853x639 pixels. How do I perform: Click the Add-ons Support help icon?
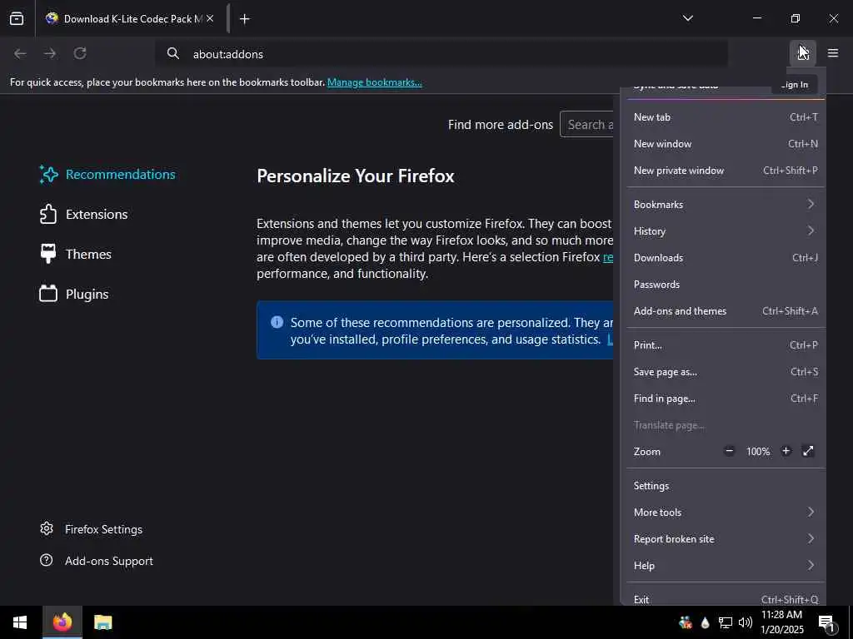(47, 560)
